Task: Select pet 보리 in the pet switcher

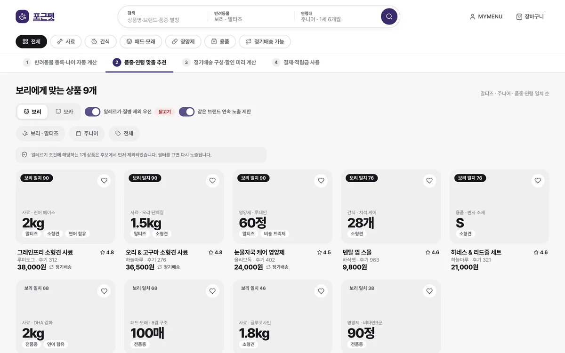Action: [x=32, y=112]
